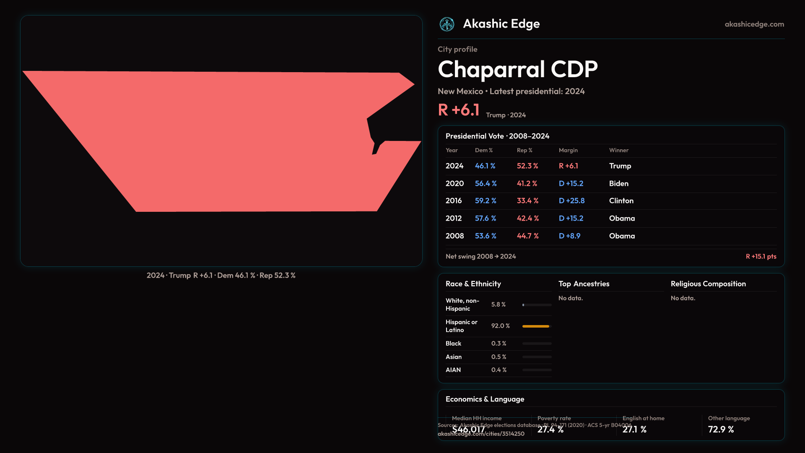
Task: Click the Religious Composition heading
Action: [708, 284]
